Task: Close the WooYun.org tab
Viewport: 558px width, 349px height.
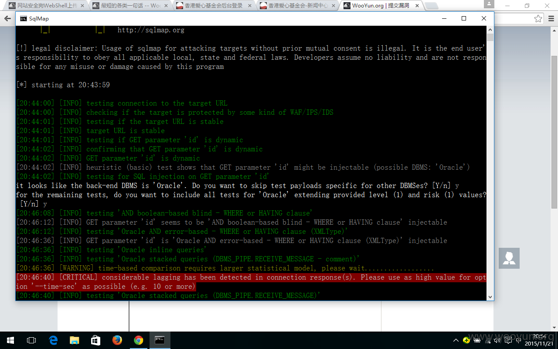Action: point(416,6)
